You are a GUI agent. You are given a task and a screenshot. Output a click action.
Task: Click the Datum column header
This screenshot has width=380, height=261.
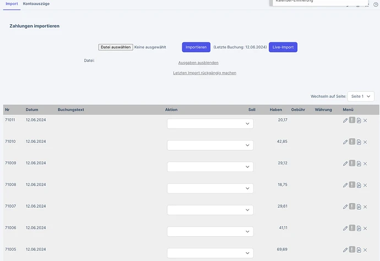point(32,109)
